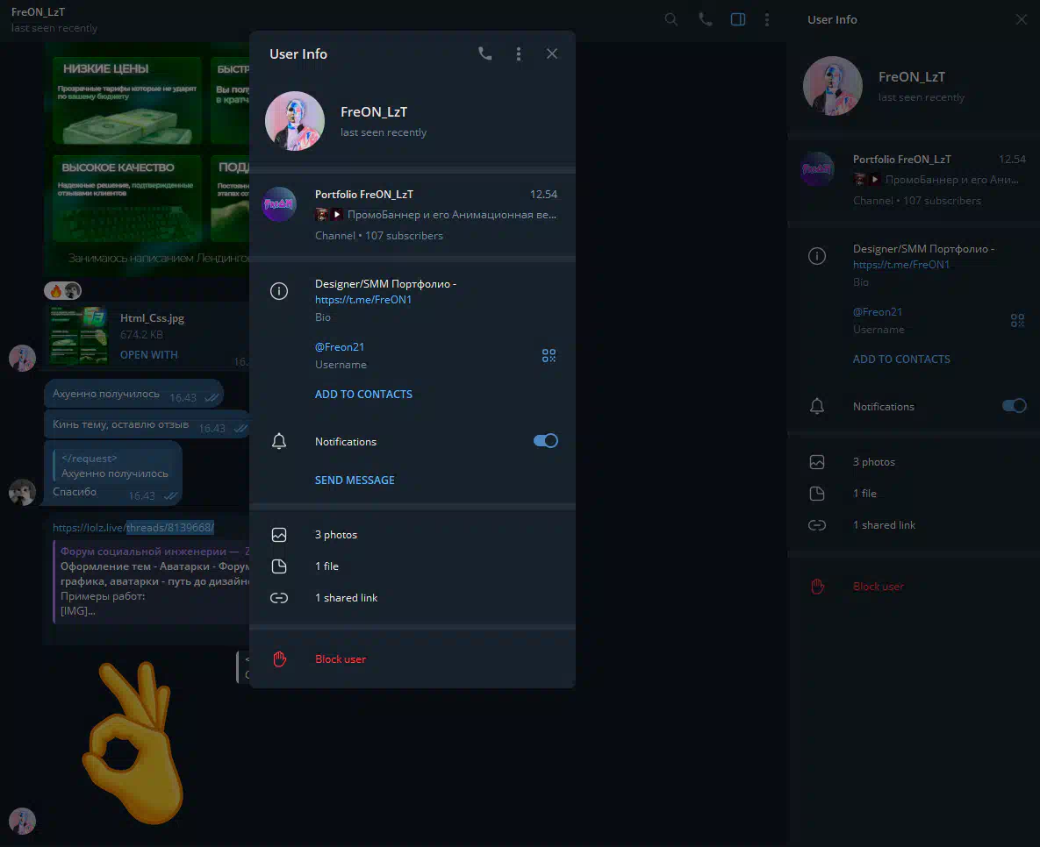This screenshot has width=1040, height=847.
Task: Open the profile photo in the right side panel
Action: pos(832,86)
